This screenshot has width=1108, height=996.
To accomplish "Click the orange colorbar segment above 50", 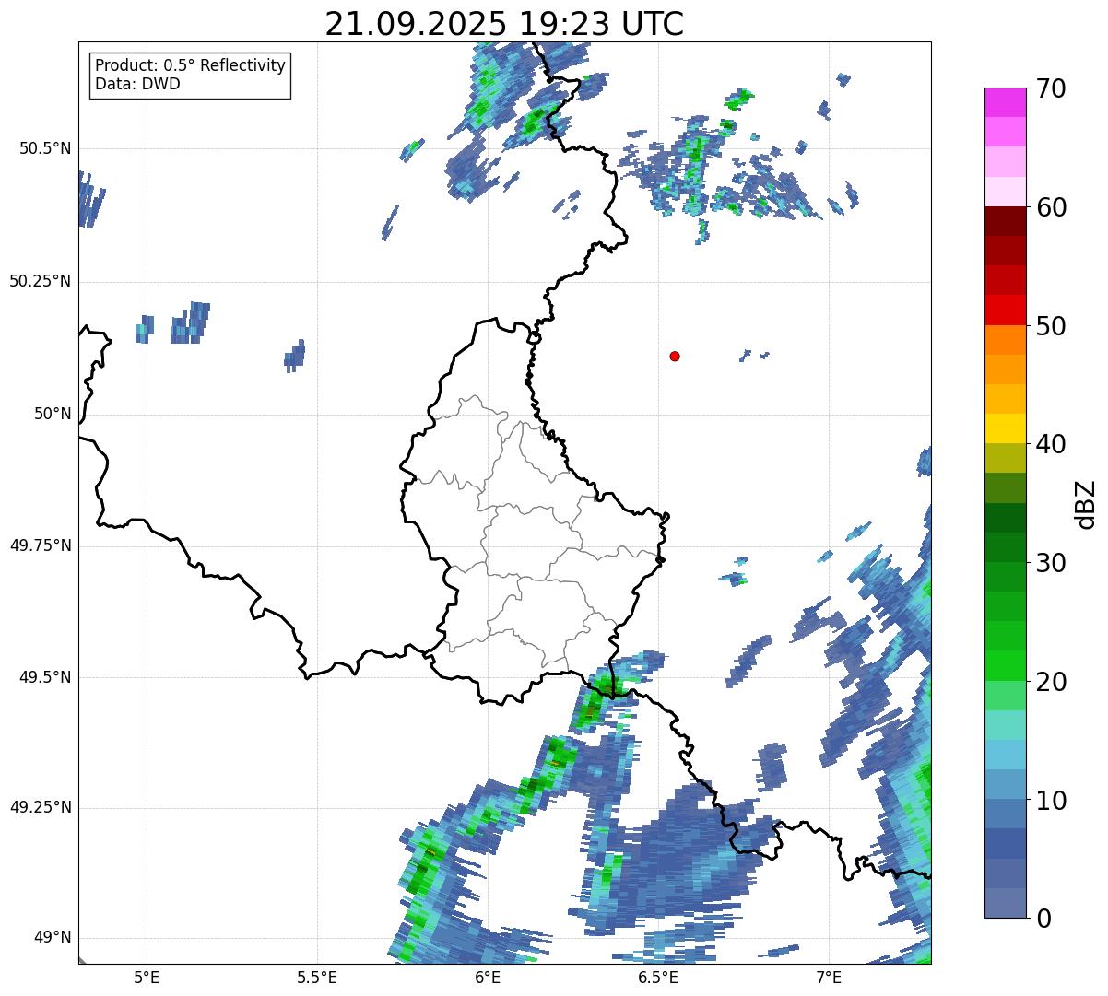I will point(1005,340).
